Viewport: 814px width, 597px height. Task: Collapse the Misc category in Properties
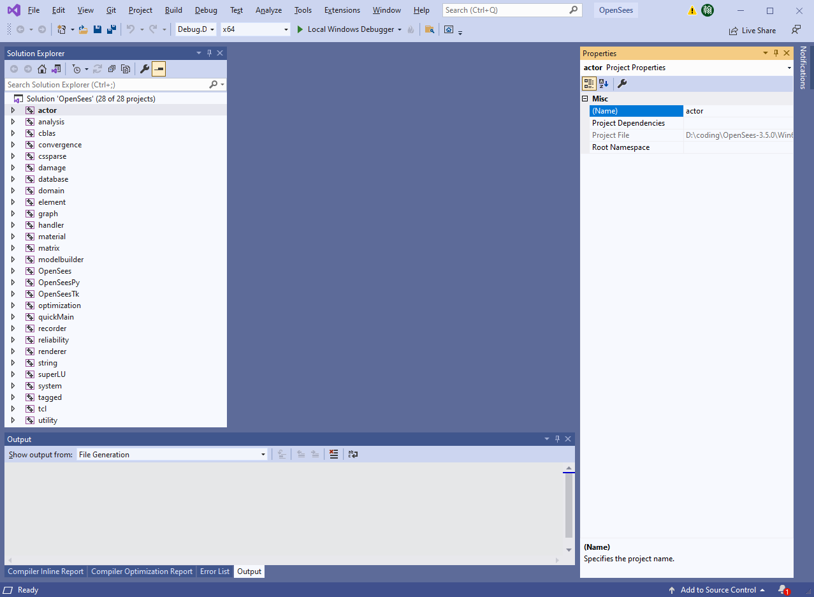click(585, 99)
